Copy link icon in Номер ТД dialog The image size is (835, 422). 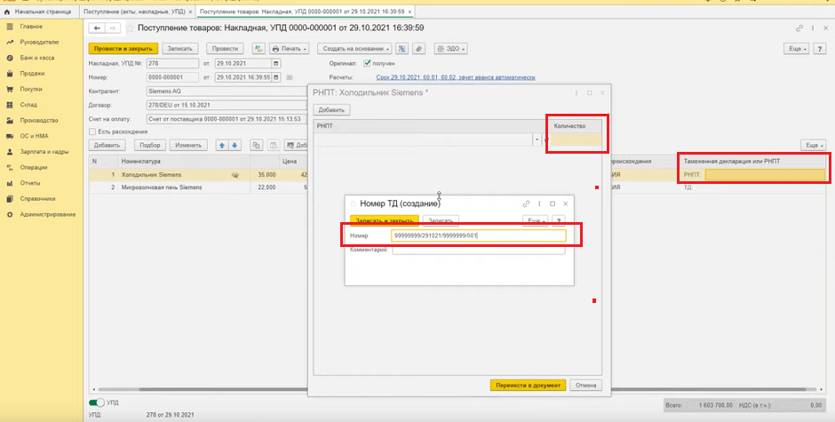[526, 203]
